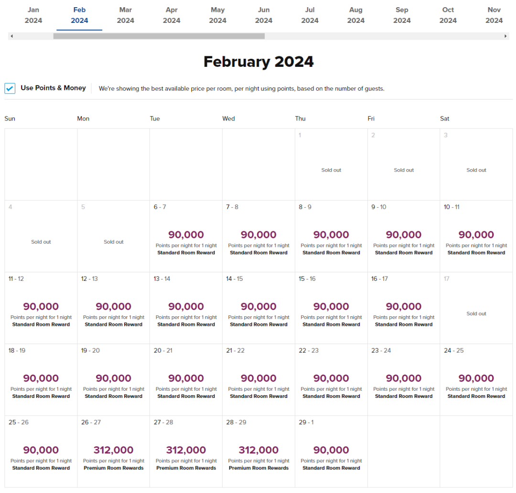Select the Feb 6 - 7 night
Viewport: 516px width, 493px height.
tap(186, 236)
